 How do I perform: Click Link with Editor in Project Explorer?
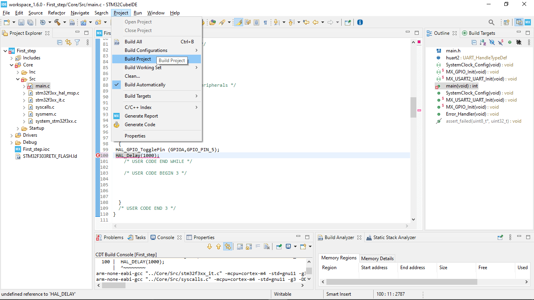tap(68, 43)
